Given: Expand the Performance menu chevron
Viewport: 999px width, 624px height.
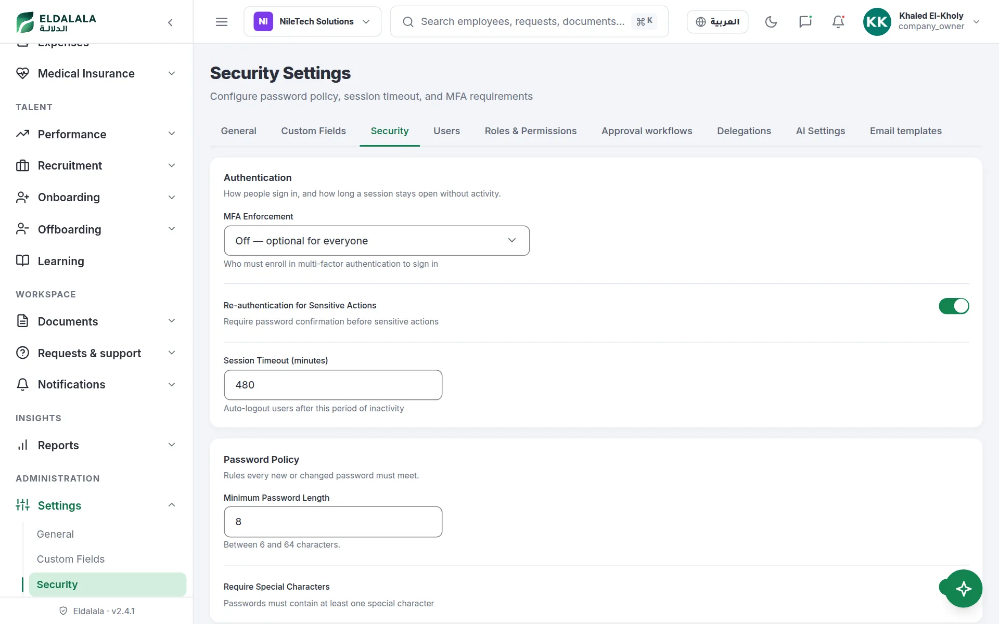Looking at the screenshot, I should [172, 134].
